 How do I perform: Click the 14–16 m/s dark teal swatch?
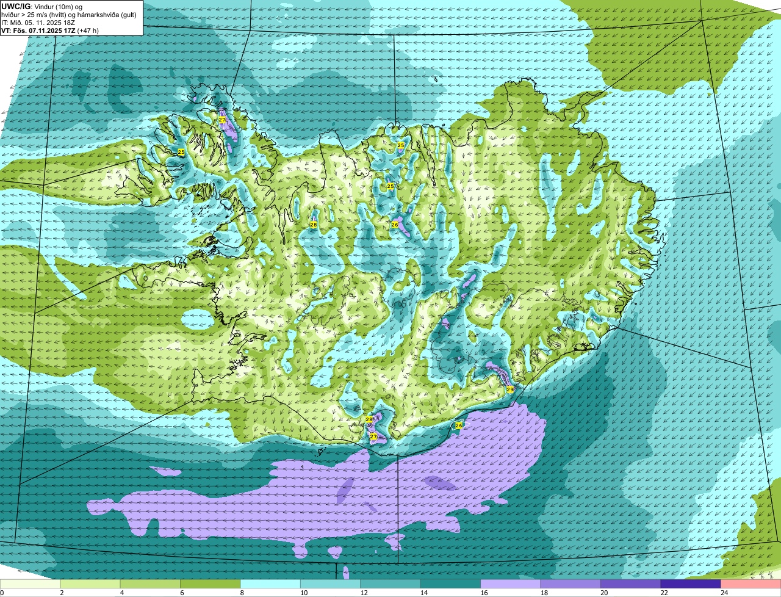pyautogui.click(x=451, y=584)
